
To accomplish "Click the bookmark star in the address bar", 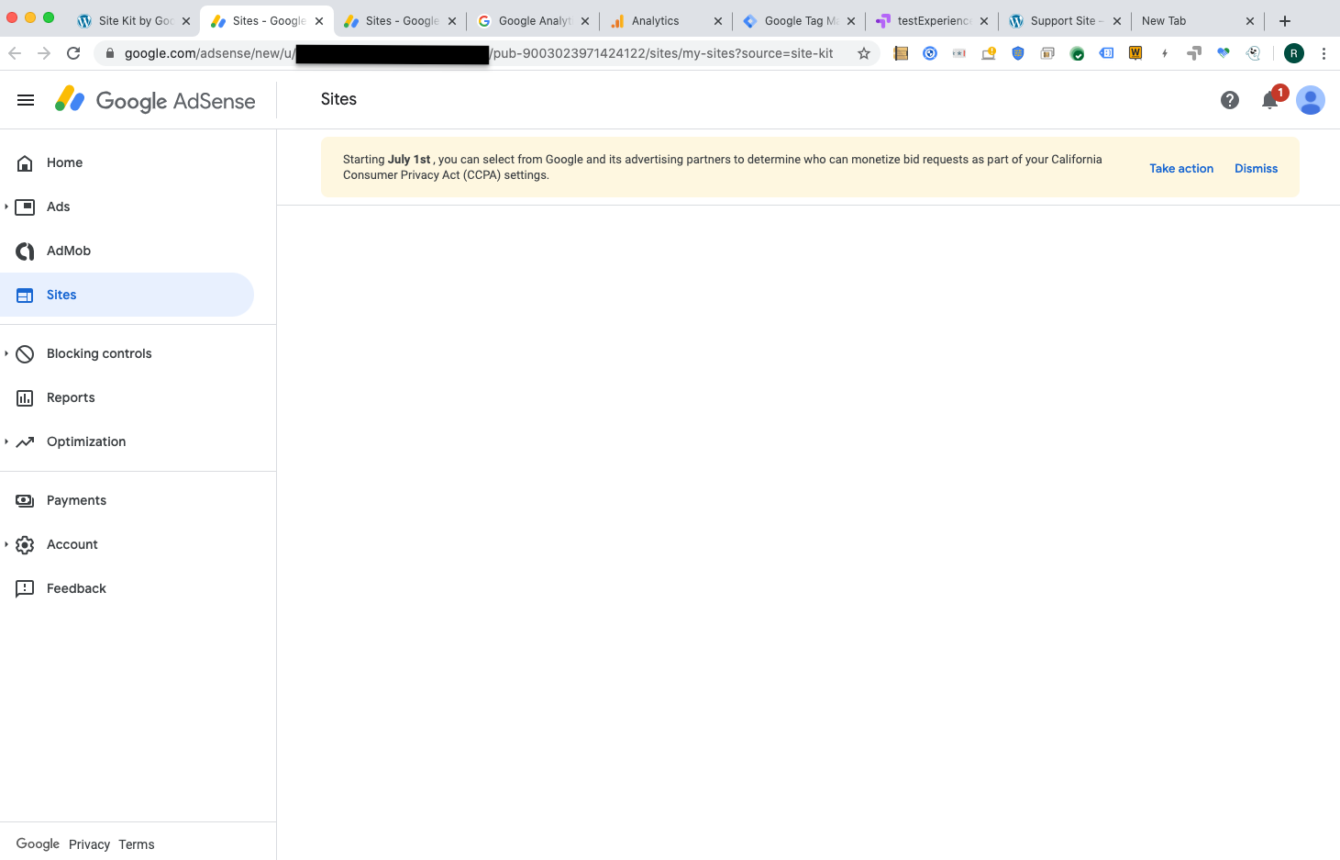I will (863, 53).
